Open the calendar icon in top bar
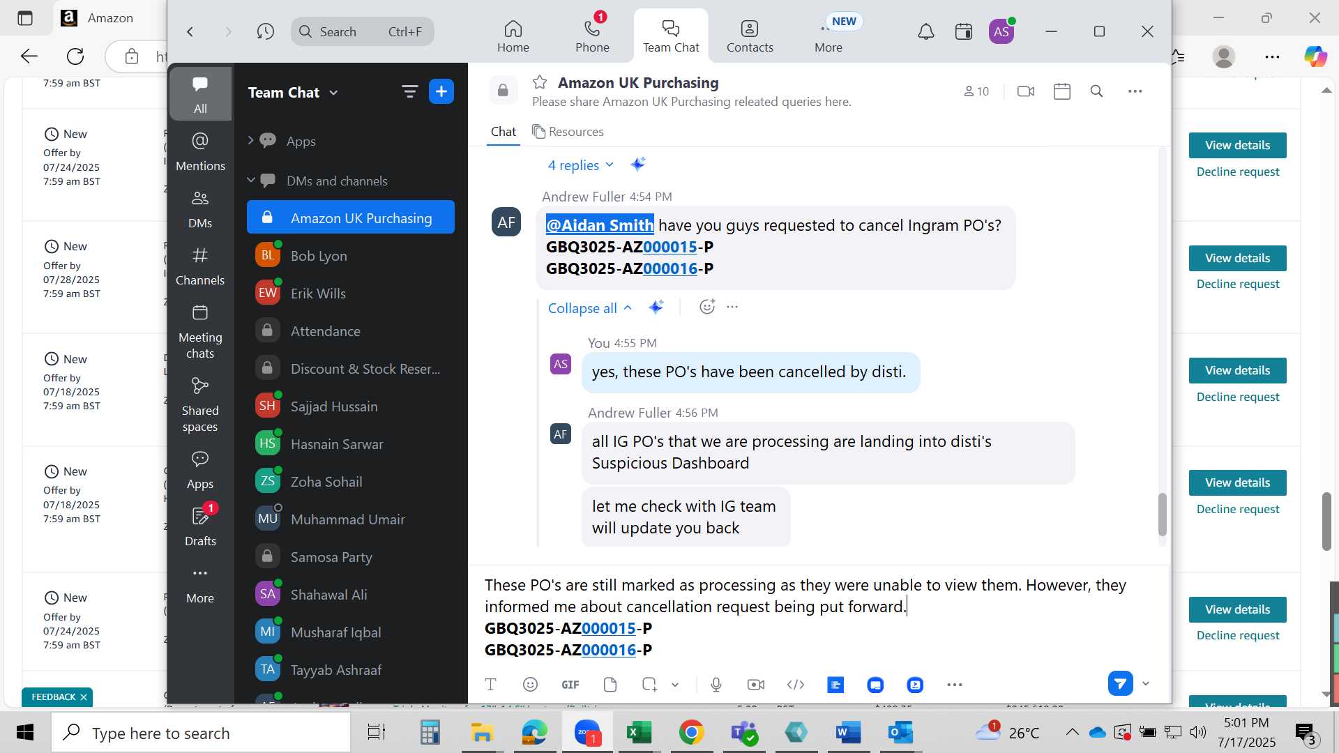This screenshot has width=1339, height=753. 964,31
